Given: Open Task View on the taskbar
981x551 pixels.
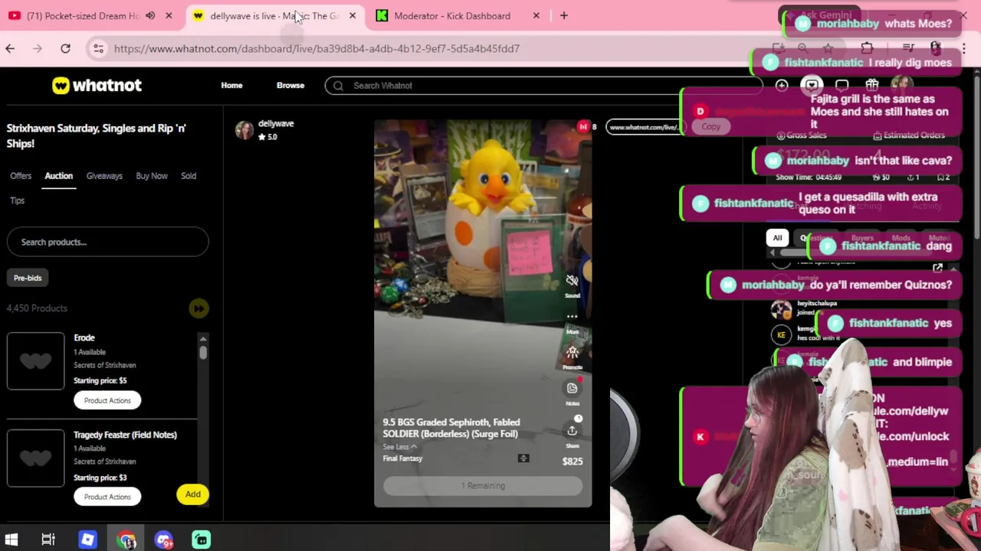Looking at the screenshot, I should (x=48, y=540).
